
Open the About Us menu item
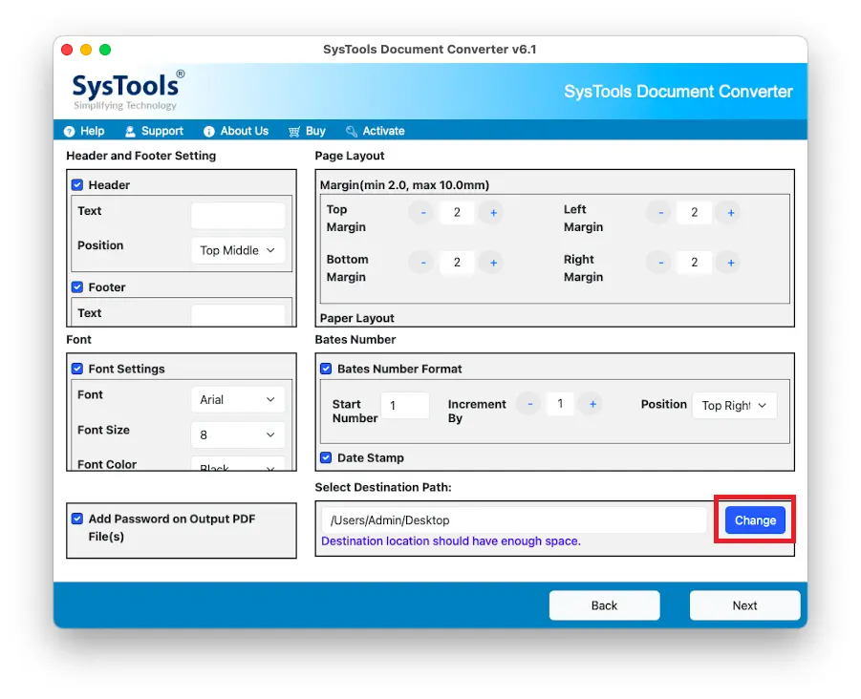236,131
